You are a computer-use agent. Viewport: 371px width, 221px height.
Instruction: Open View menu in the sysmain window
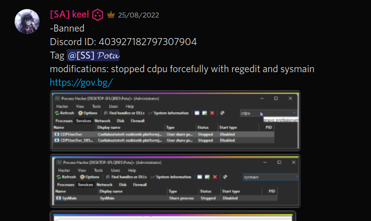point(82,170)
